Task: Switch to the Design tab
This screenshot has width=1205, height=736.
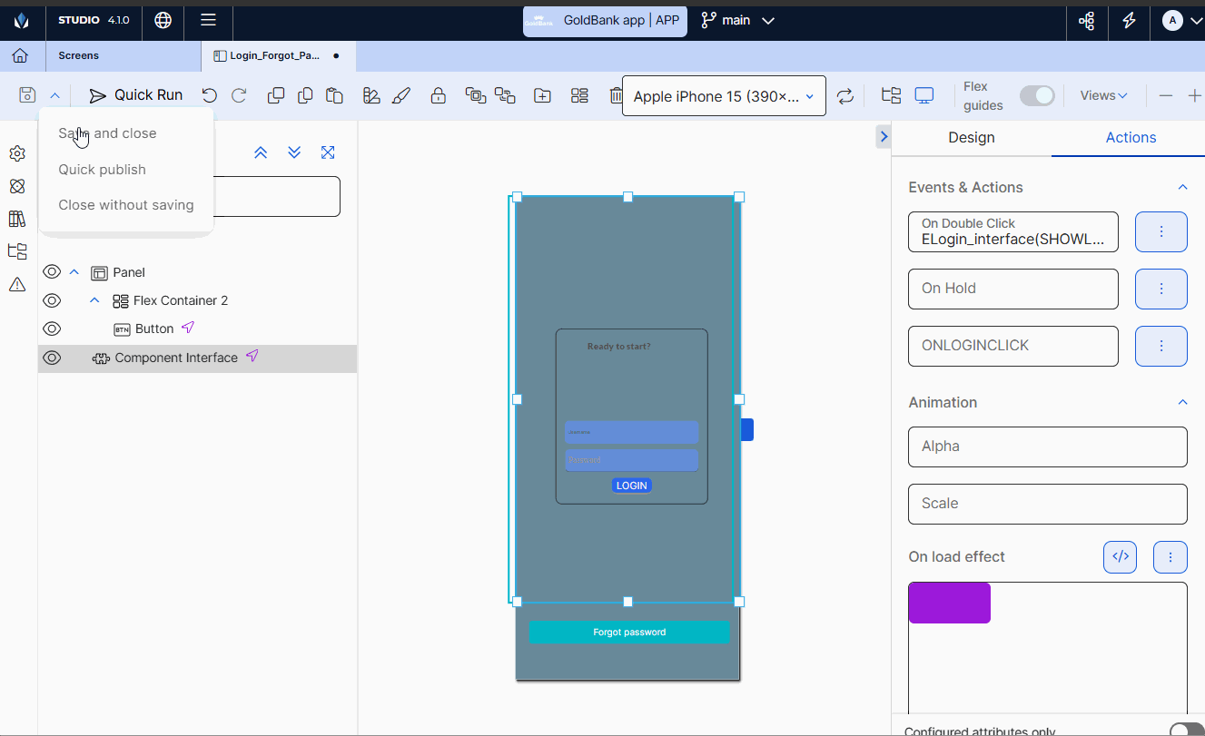Action: 971,138
